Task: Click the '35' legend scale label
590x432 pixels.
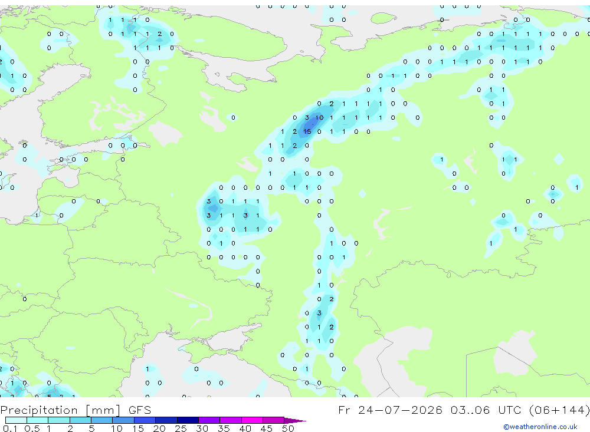Action: pos(224,428)
